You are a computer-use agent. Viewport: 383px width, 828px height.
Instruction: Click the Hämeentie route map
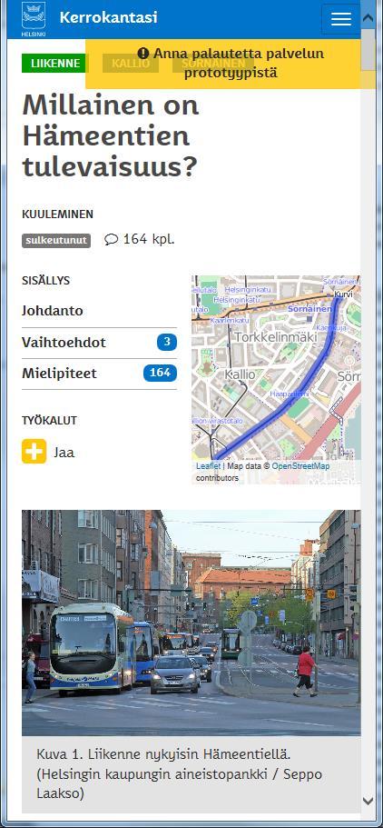pyautogui.click(x=276, y=379)
